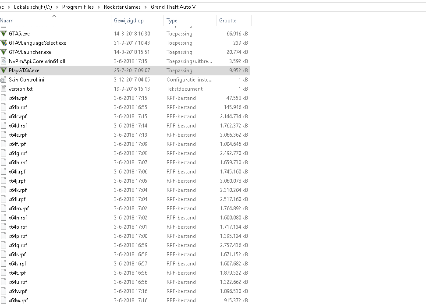Select the x64f.rpf file icon
The image size is (426, 304).
click(x=4, y=144)
